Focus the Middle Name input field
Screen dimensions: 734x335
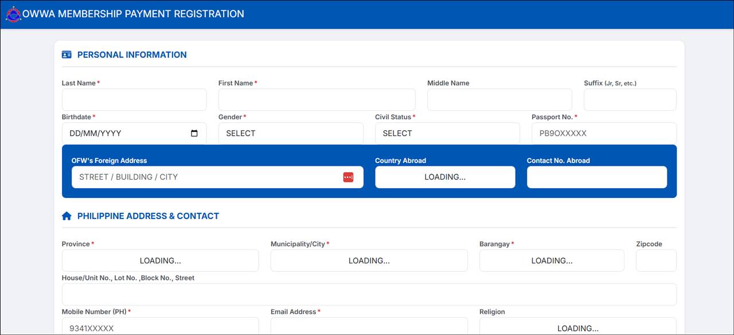(499, 100)
